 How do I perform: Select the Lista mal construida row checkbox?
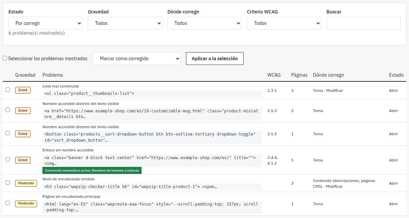point(8,90)
